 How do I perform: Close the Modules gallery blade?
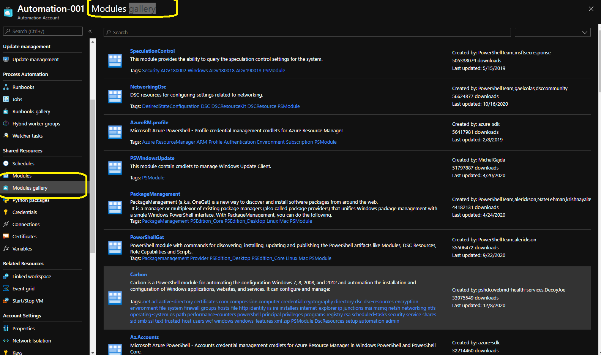591,9
